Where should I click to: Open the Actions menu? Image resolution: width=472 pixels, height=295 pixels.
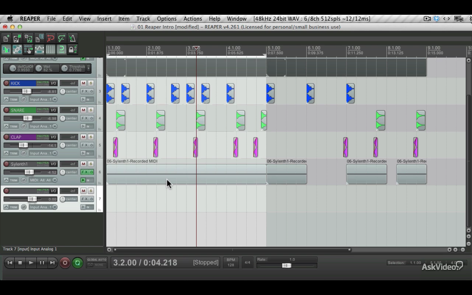192,19
